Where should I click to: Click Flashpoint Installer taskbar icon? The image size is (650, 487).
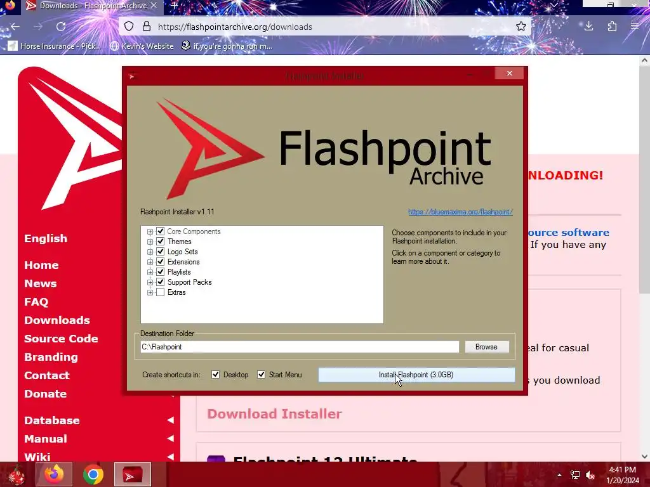click(133, 474)
